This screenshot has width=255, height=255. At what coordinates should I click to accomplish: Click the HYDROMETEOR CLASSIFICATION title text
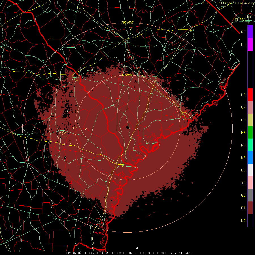point(99,253)
